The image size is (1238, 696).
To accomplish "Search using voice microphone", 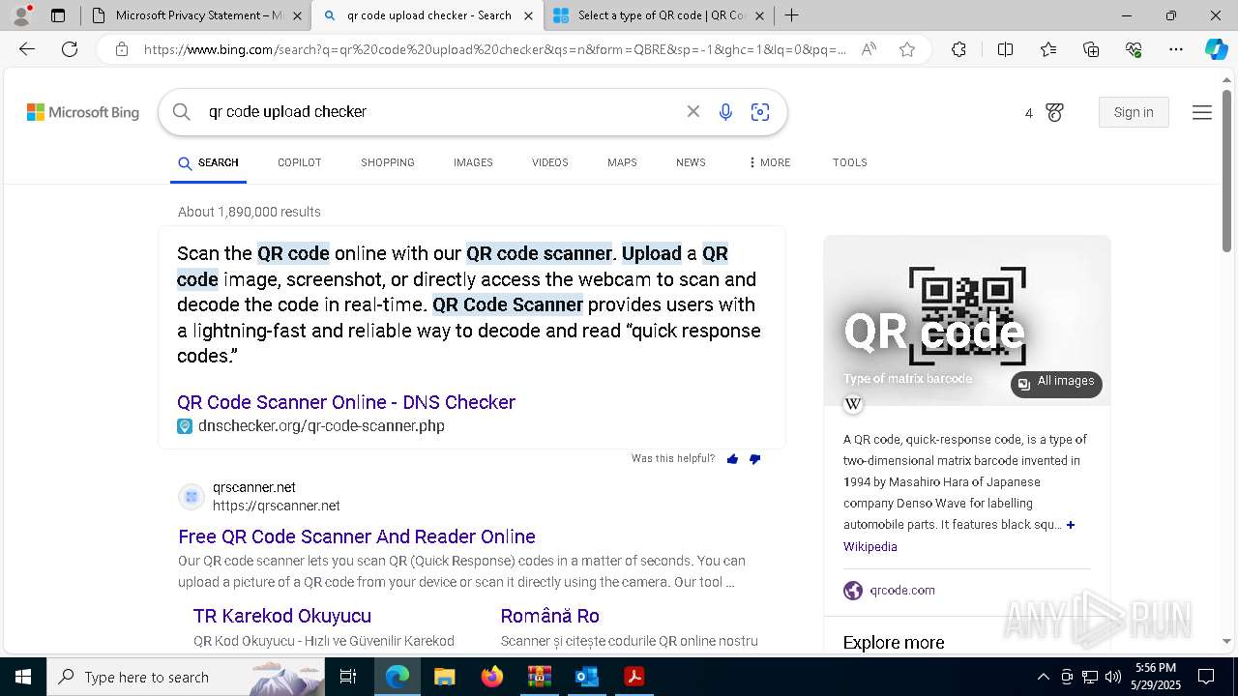I will 725,112.
